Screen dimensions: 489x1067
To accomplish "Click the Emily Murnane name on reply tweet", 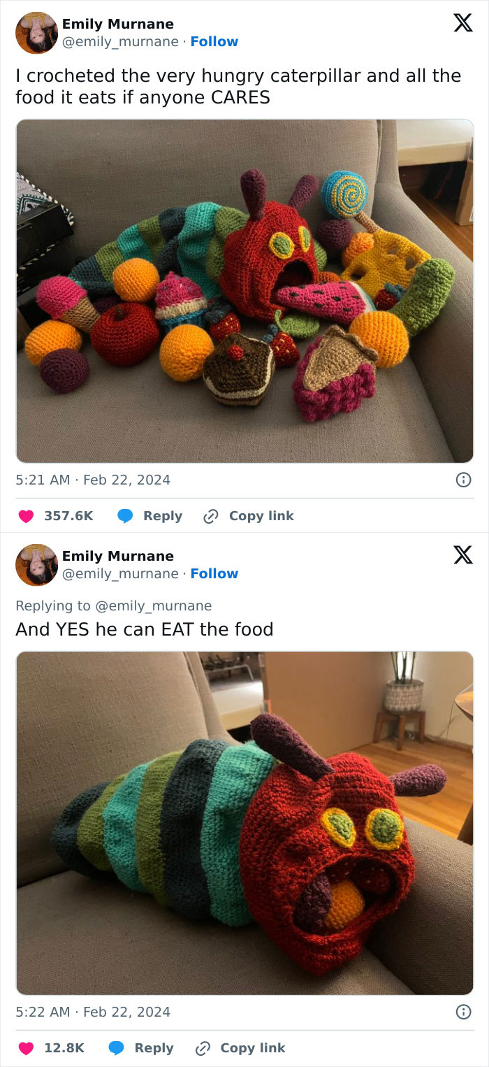I will [117, 556].
